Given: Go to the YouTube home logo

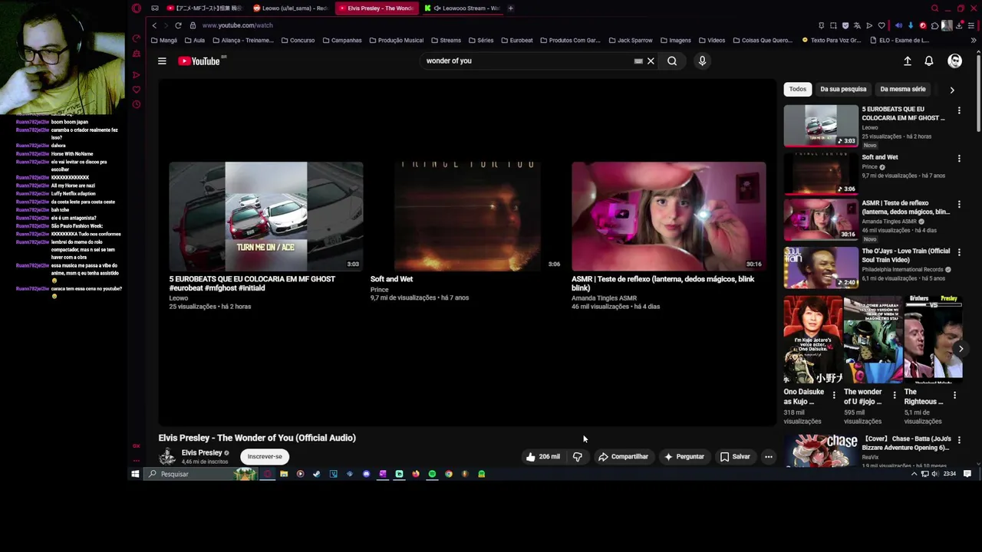Looking at the screenshot, I should pos(199,61).
